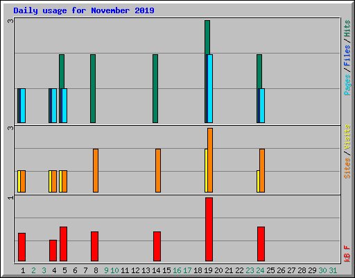Click the x-axis day label "14"
The height and width of the screenshot is (278, 355).
[156, 270]
